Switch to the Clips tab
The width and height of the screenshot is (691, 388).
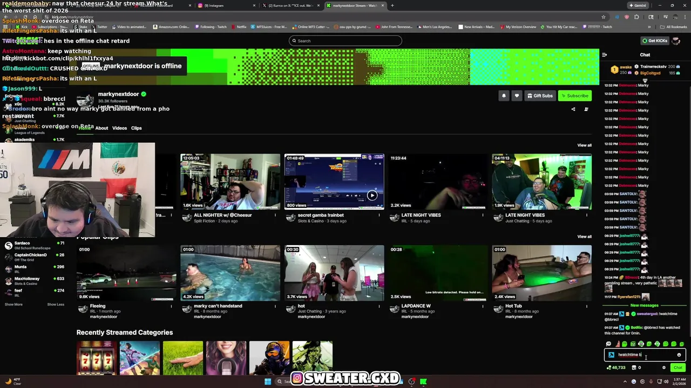point(136,128)
